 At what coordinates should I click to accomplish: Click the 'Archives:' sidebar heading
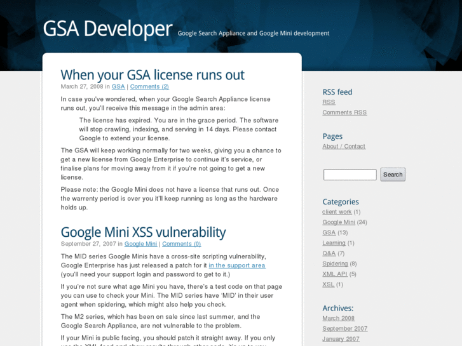338,309
